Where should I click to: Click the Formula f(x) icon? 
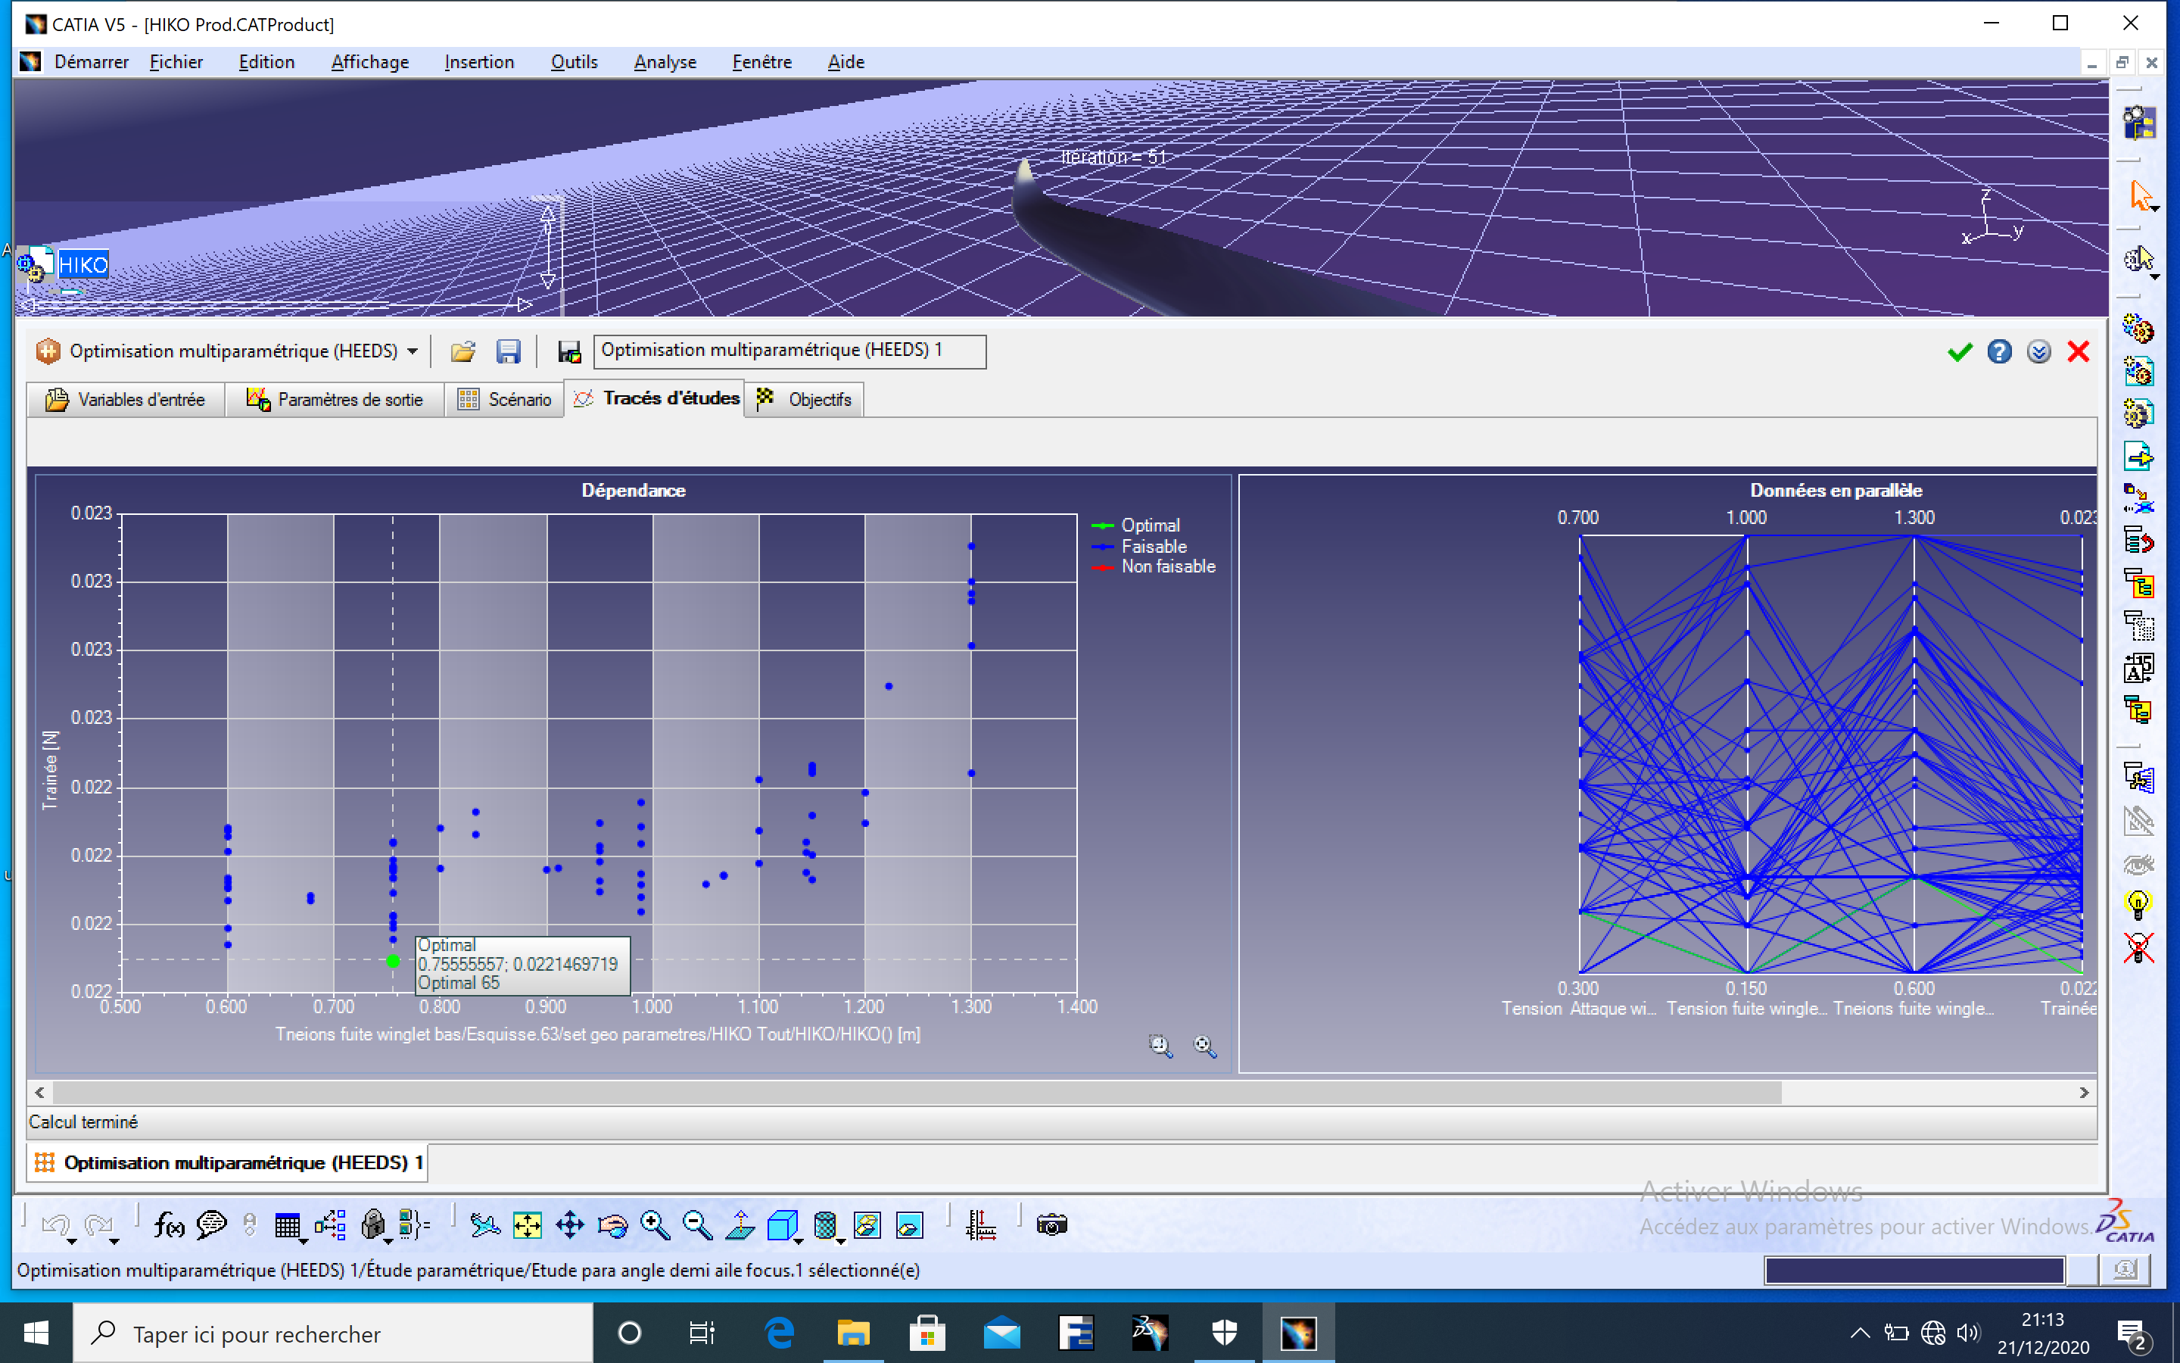tap(170, 1225)
